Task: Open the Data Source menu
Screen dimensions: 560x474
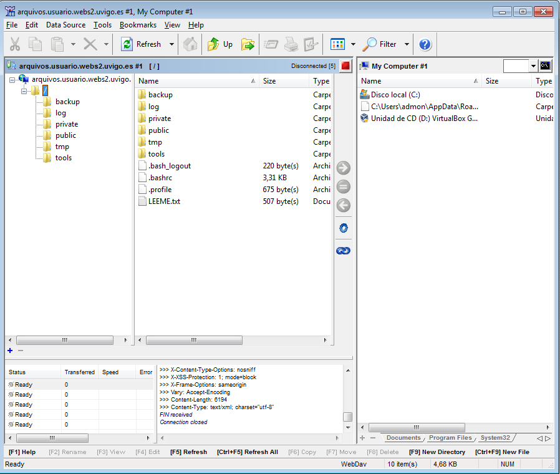Action: [x=65, y=25]
